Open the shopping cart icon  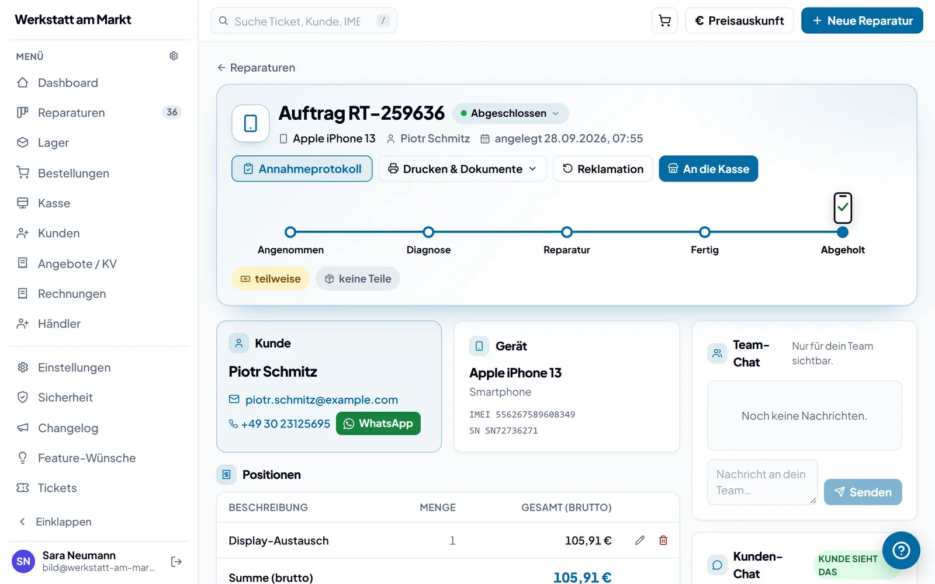(664, 20)
